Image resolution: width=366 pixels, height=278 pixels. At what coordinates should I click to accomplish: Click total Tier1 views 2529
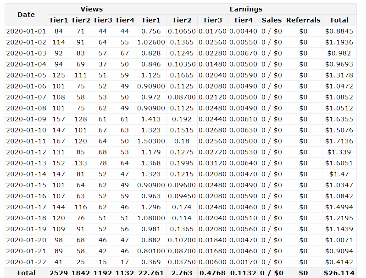coord(59,273)
